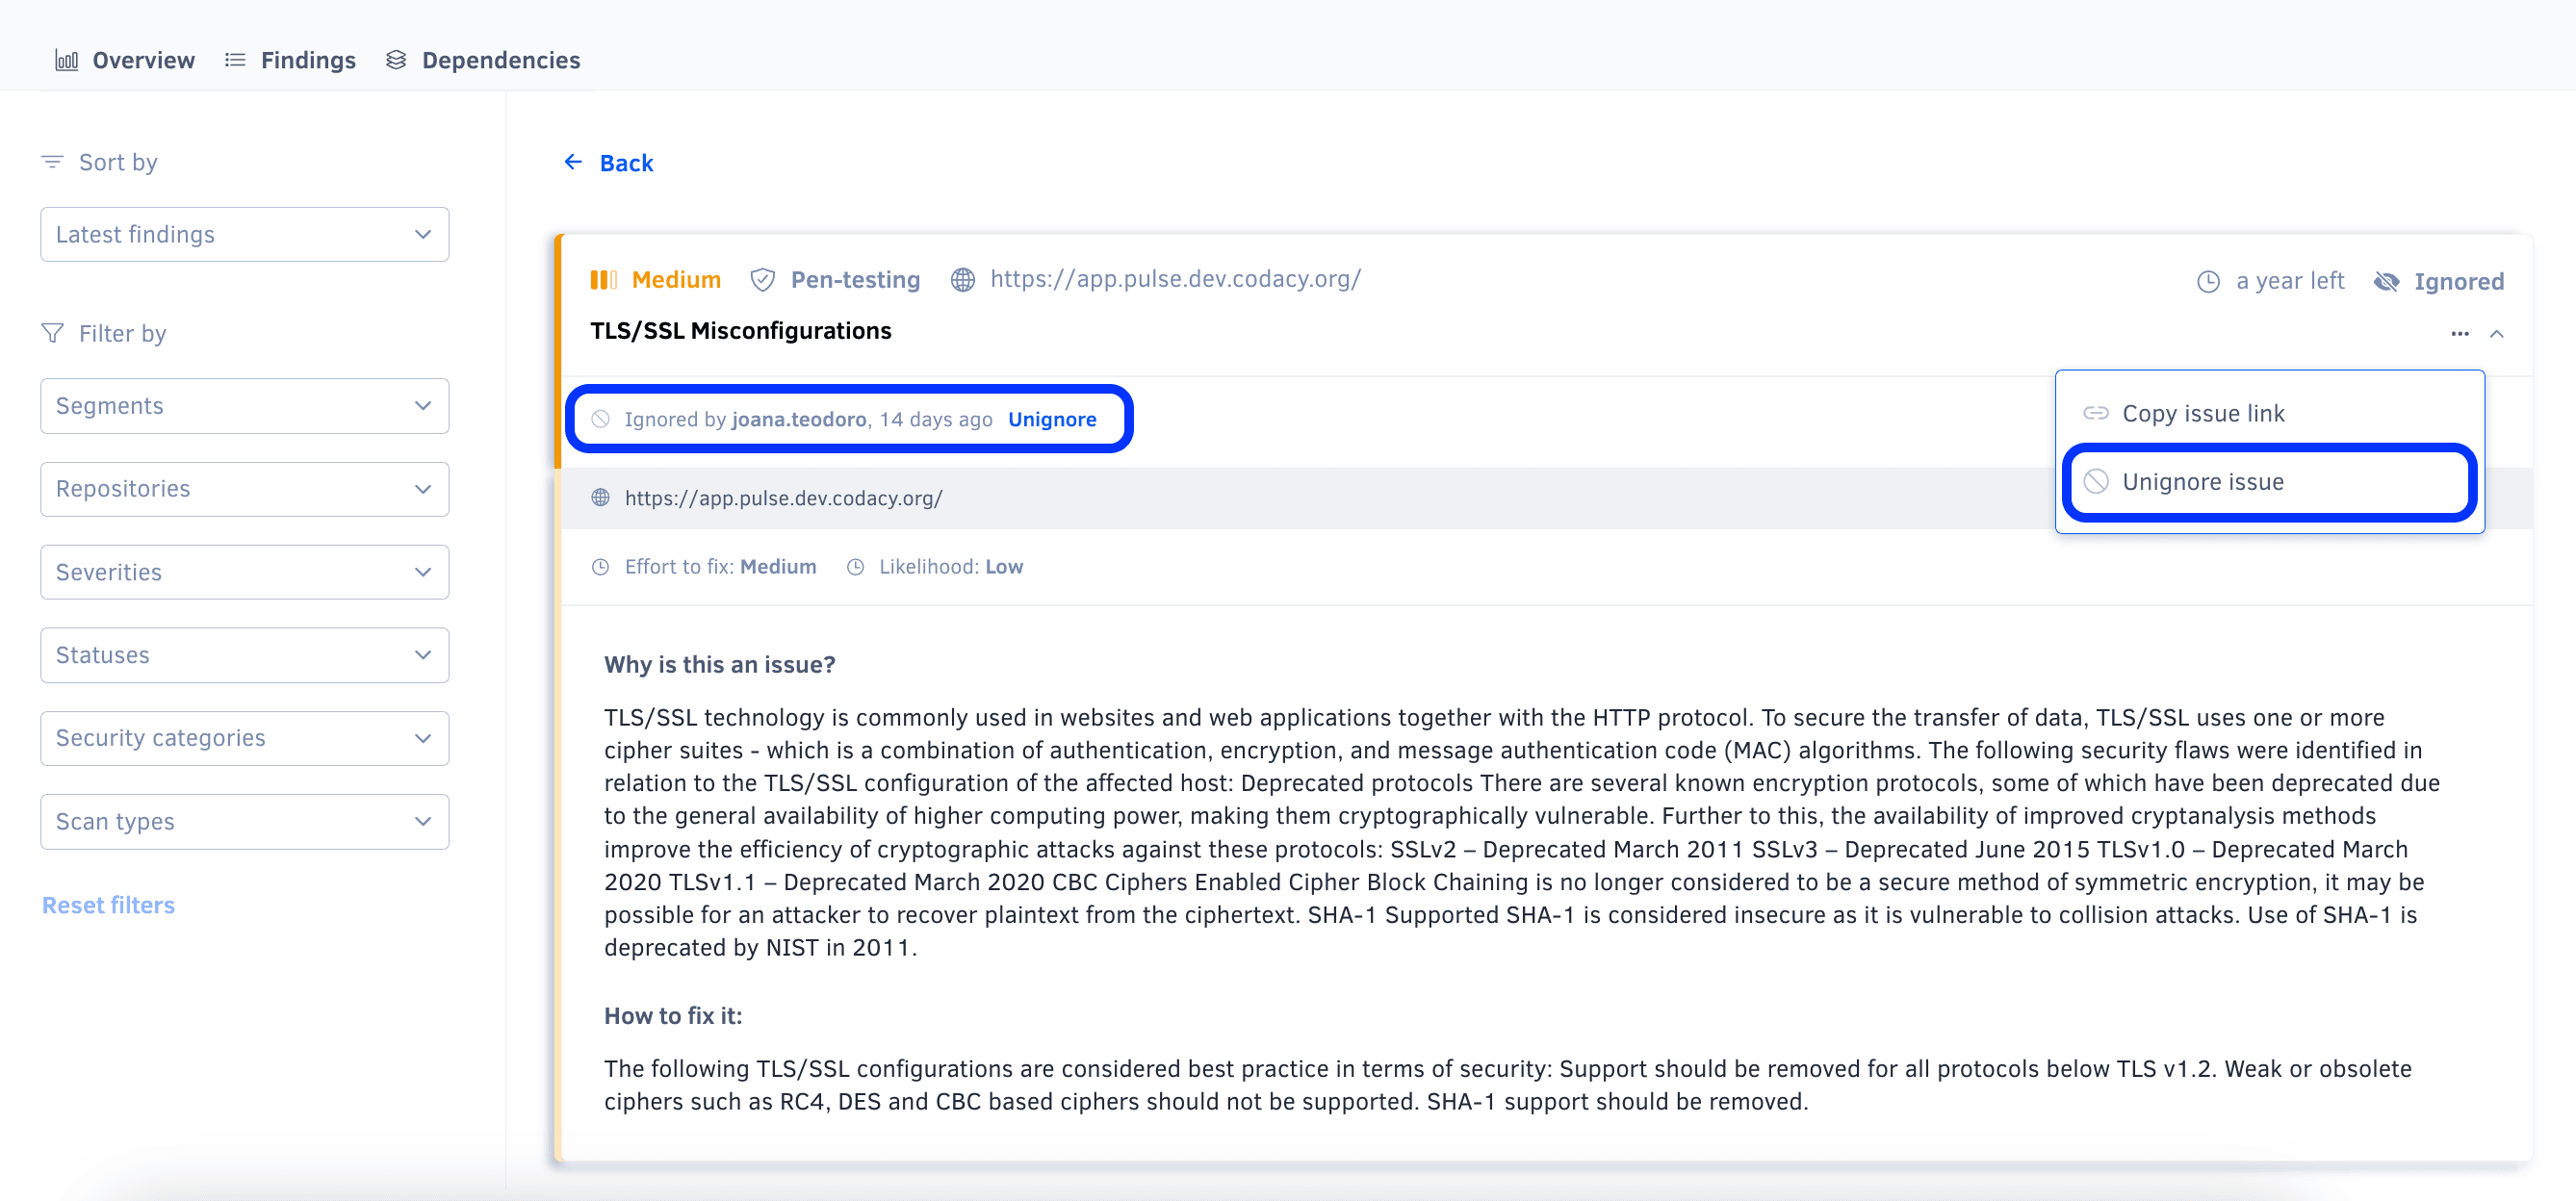This screenshot has width=2576, height=1201.
Task: Click the Filter by funnel icon
Action: [52, 333]
